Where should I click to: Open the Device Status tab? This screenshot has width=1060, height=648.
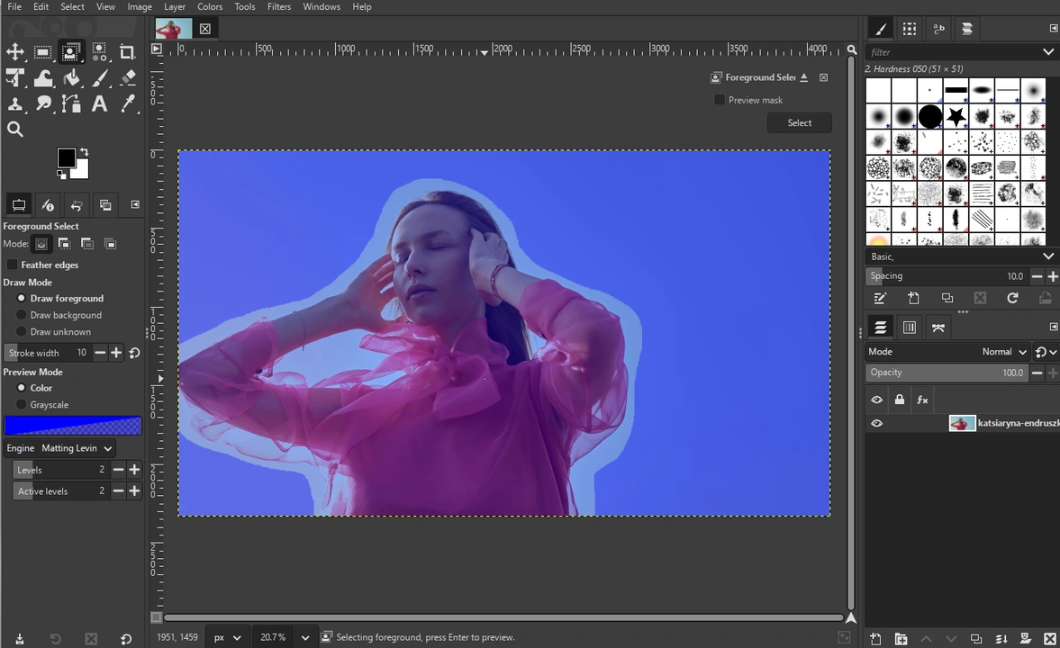tap(48, 204)
